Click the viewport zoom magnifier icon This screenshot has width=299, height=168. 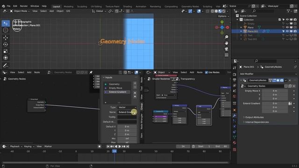coord(226,37)
